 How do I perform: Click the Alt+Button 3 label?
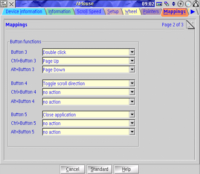point(22,70)
